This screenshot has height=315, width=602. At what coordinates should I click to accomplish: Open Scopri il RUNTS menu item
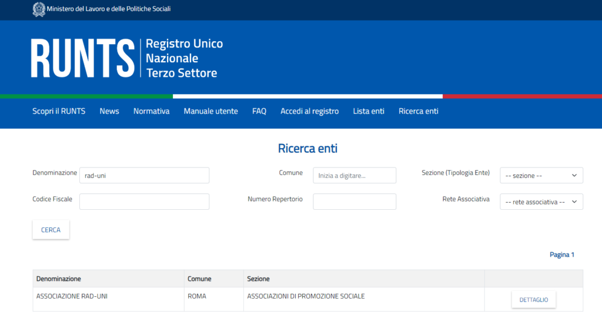pyautogui.click(x=59, y=111)
